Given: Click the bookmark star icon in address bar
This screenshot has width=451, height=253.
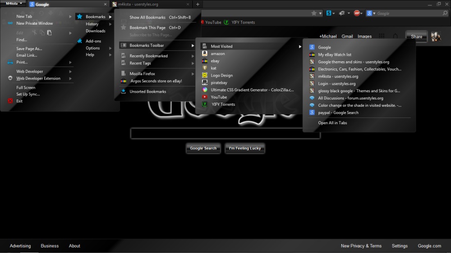Looking at the screenshot, I should (x=314, y=13).
